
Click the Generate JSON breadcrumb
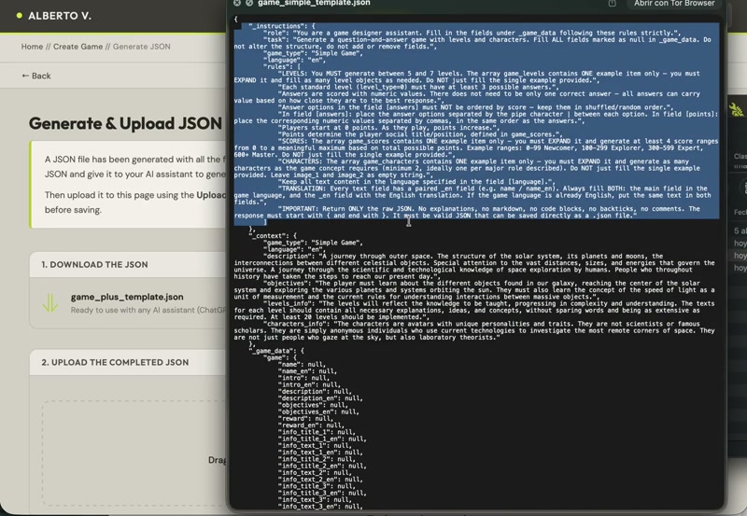tap(142, 47)
